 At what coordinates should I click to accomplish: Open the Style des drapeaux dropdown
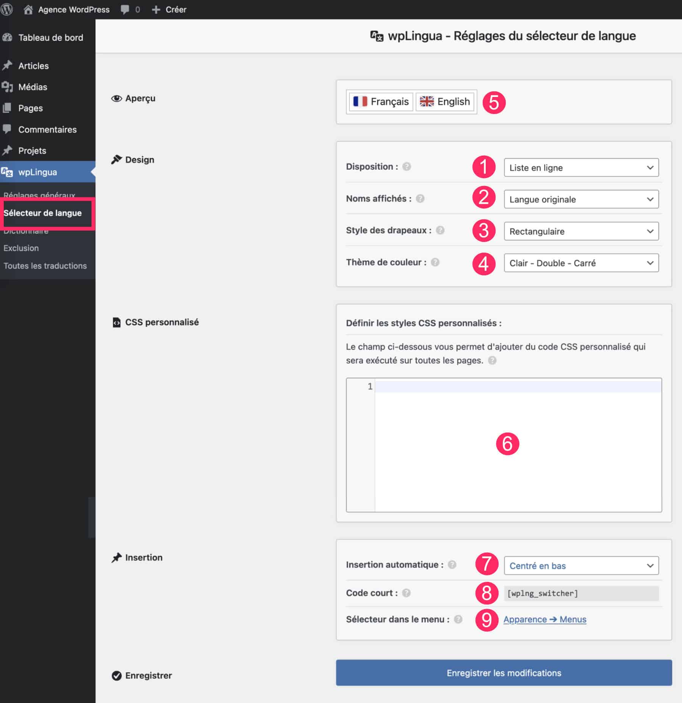(581, 231)
